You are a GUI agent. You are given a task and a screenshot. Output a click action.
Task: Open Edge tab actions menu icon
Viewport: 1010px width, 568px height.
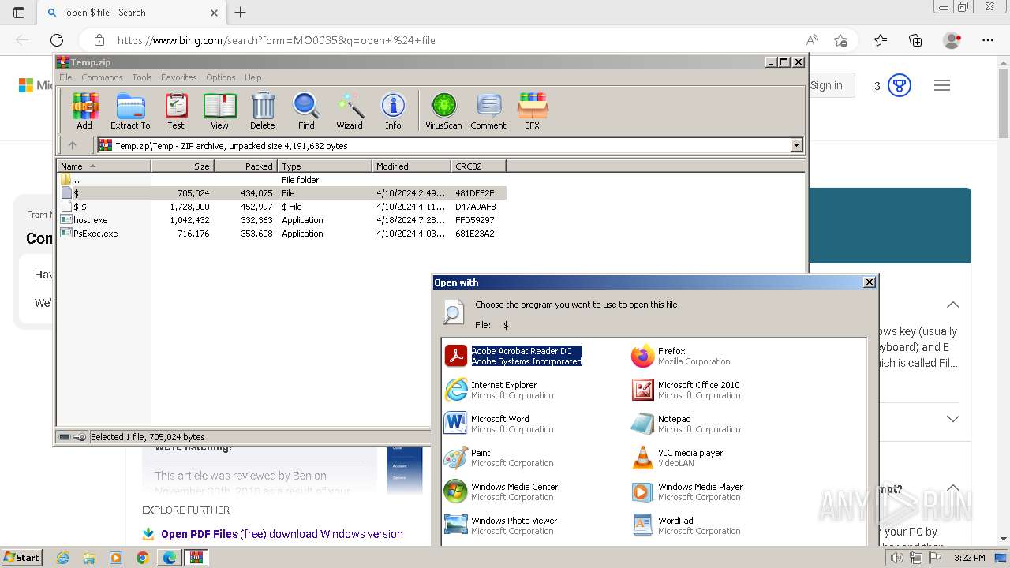(19, 13)
